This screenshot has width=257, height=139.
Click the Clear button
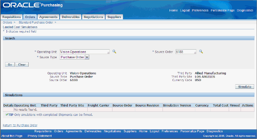[22, 64]
